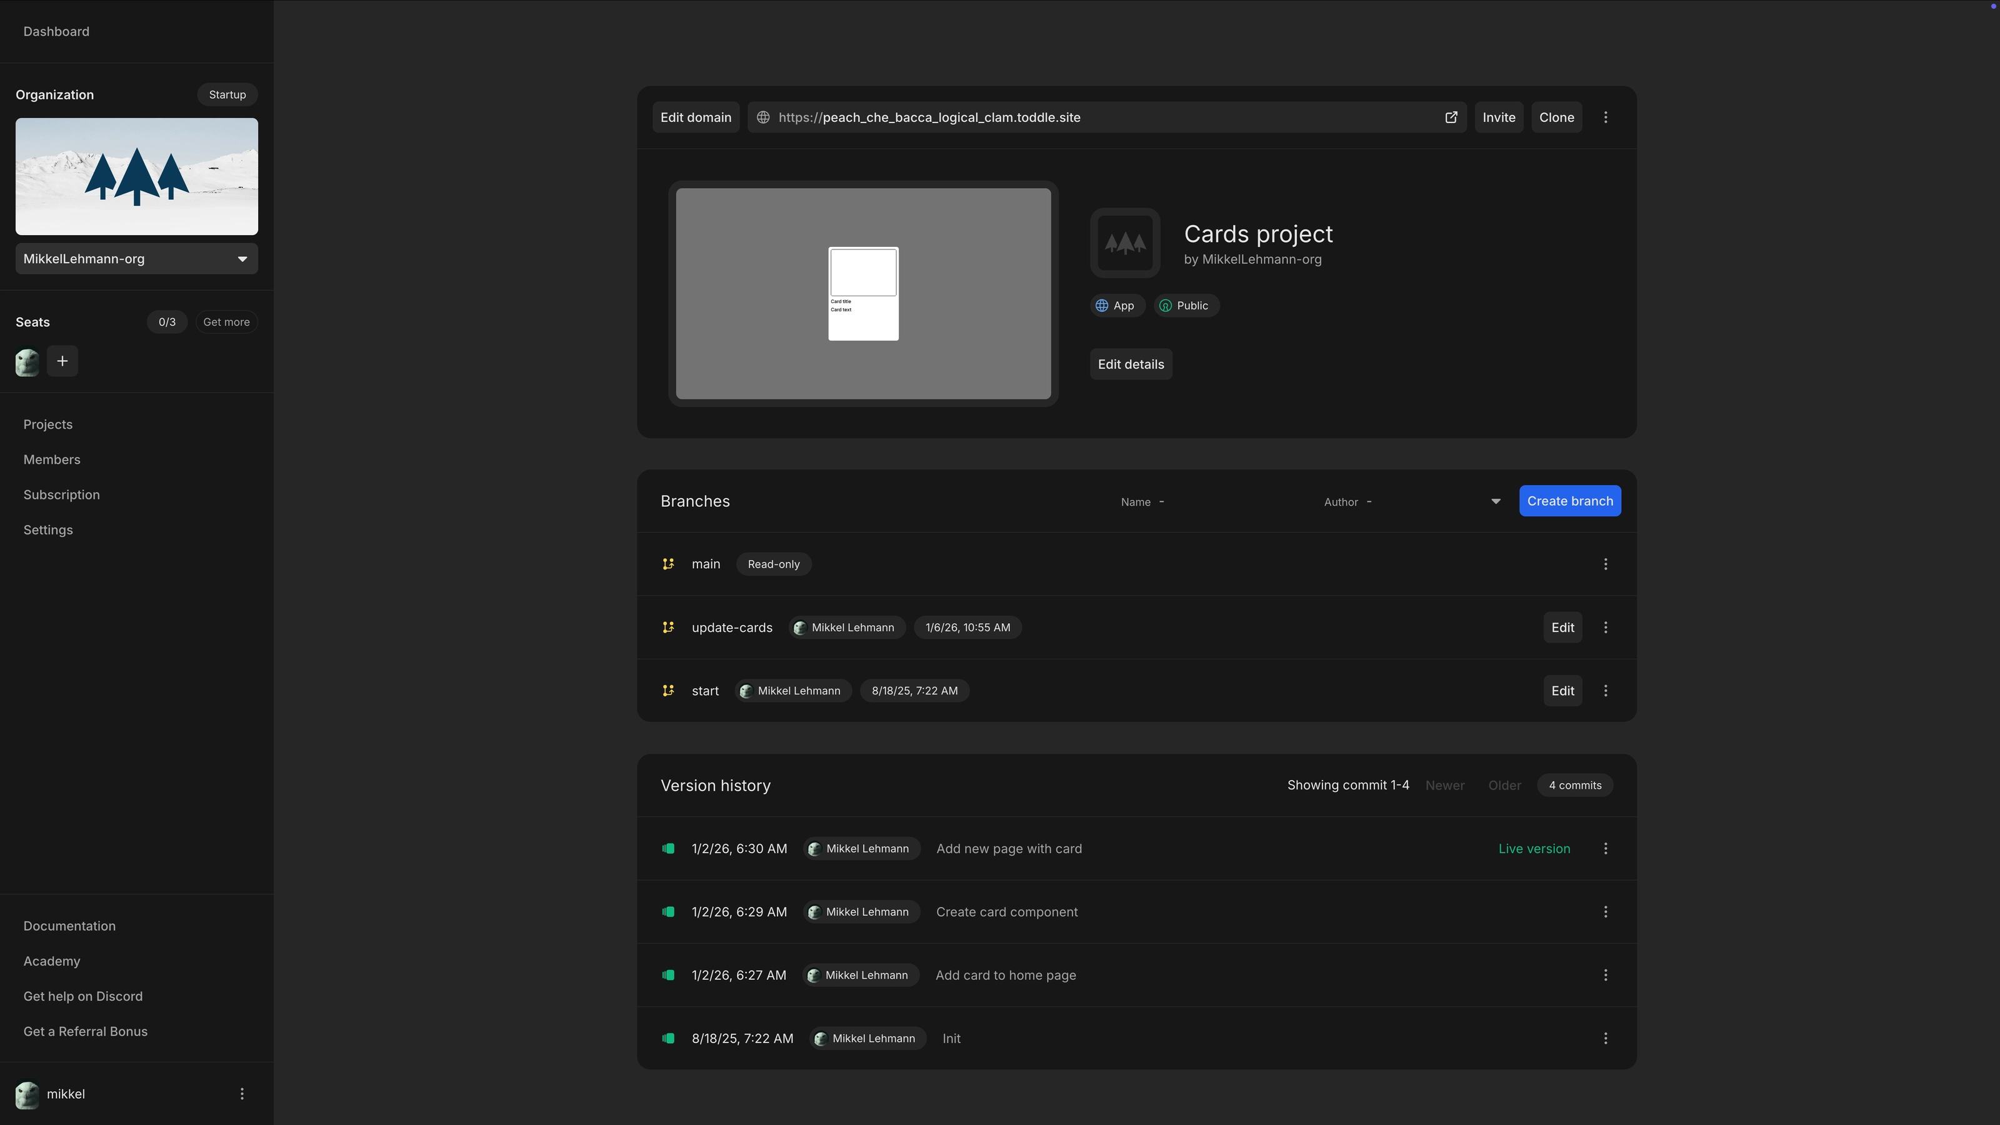The width and height of the screenshot is (2000, 1125).
Task: Open the MikkelLehmann-org organization dropdown
Action: tap(136, 259)
